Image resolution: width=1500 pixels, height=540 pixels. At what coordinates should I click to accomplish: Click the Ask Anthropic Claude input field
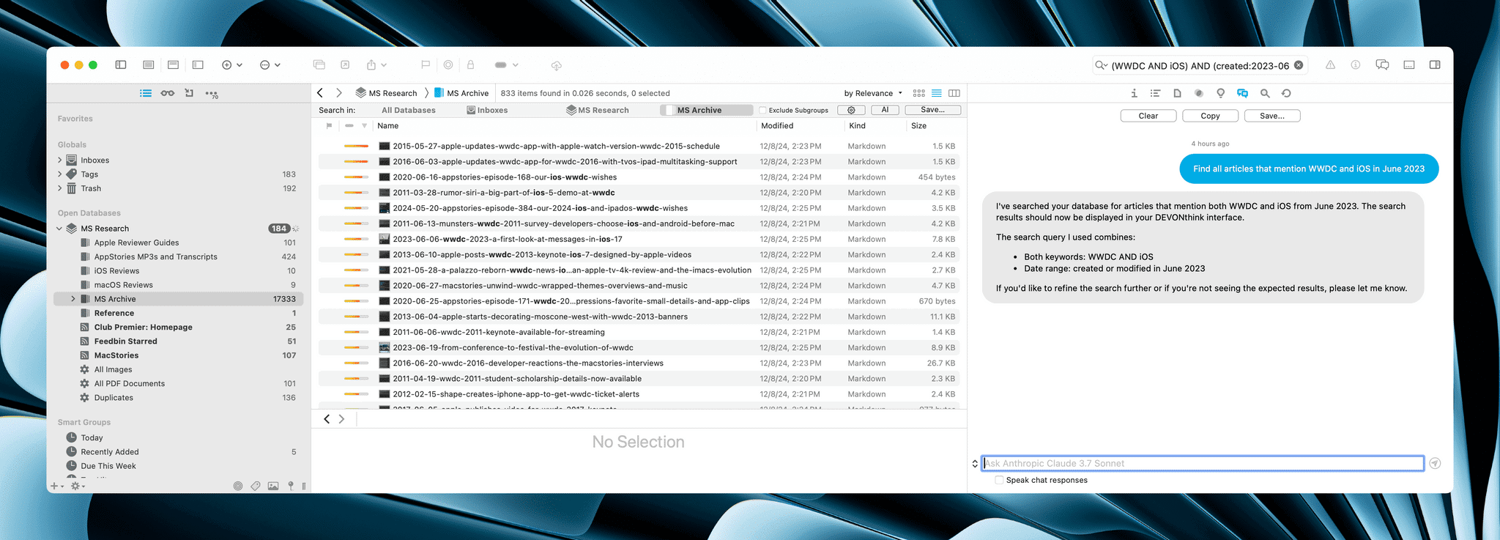1203,463
